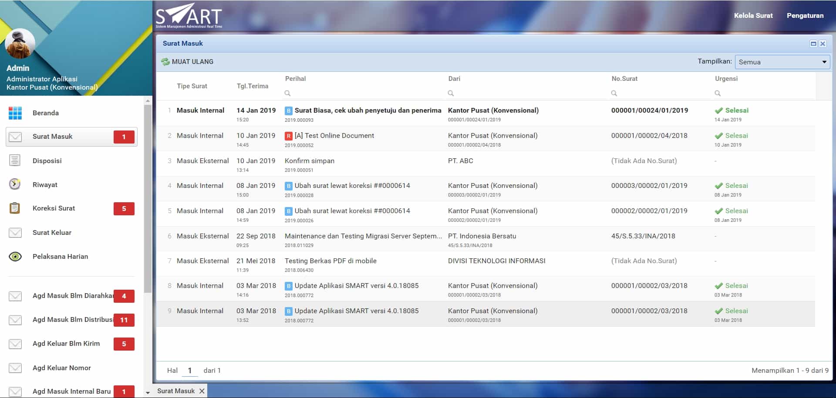Viewport: 836px width, 398px height.
Task: Close the Surat Masuk bottom tab
Action: [202, 391]
